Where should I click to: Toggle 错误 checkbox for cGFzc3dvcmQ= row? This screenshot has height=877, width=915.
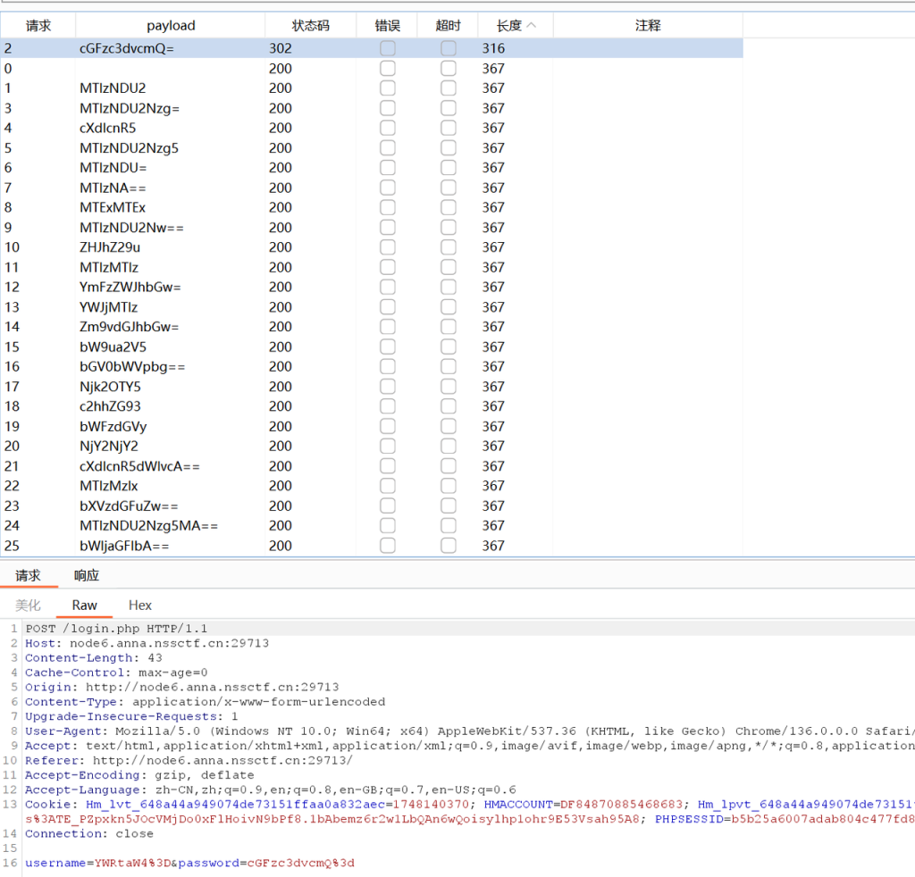388,48
